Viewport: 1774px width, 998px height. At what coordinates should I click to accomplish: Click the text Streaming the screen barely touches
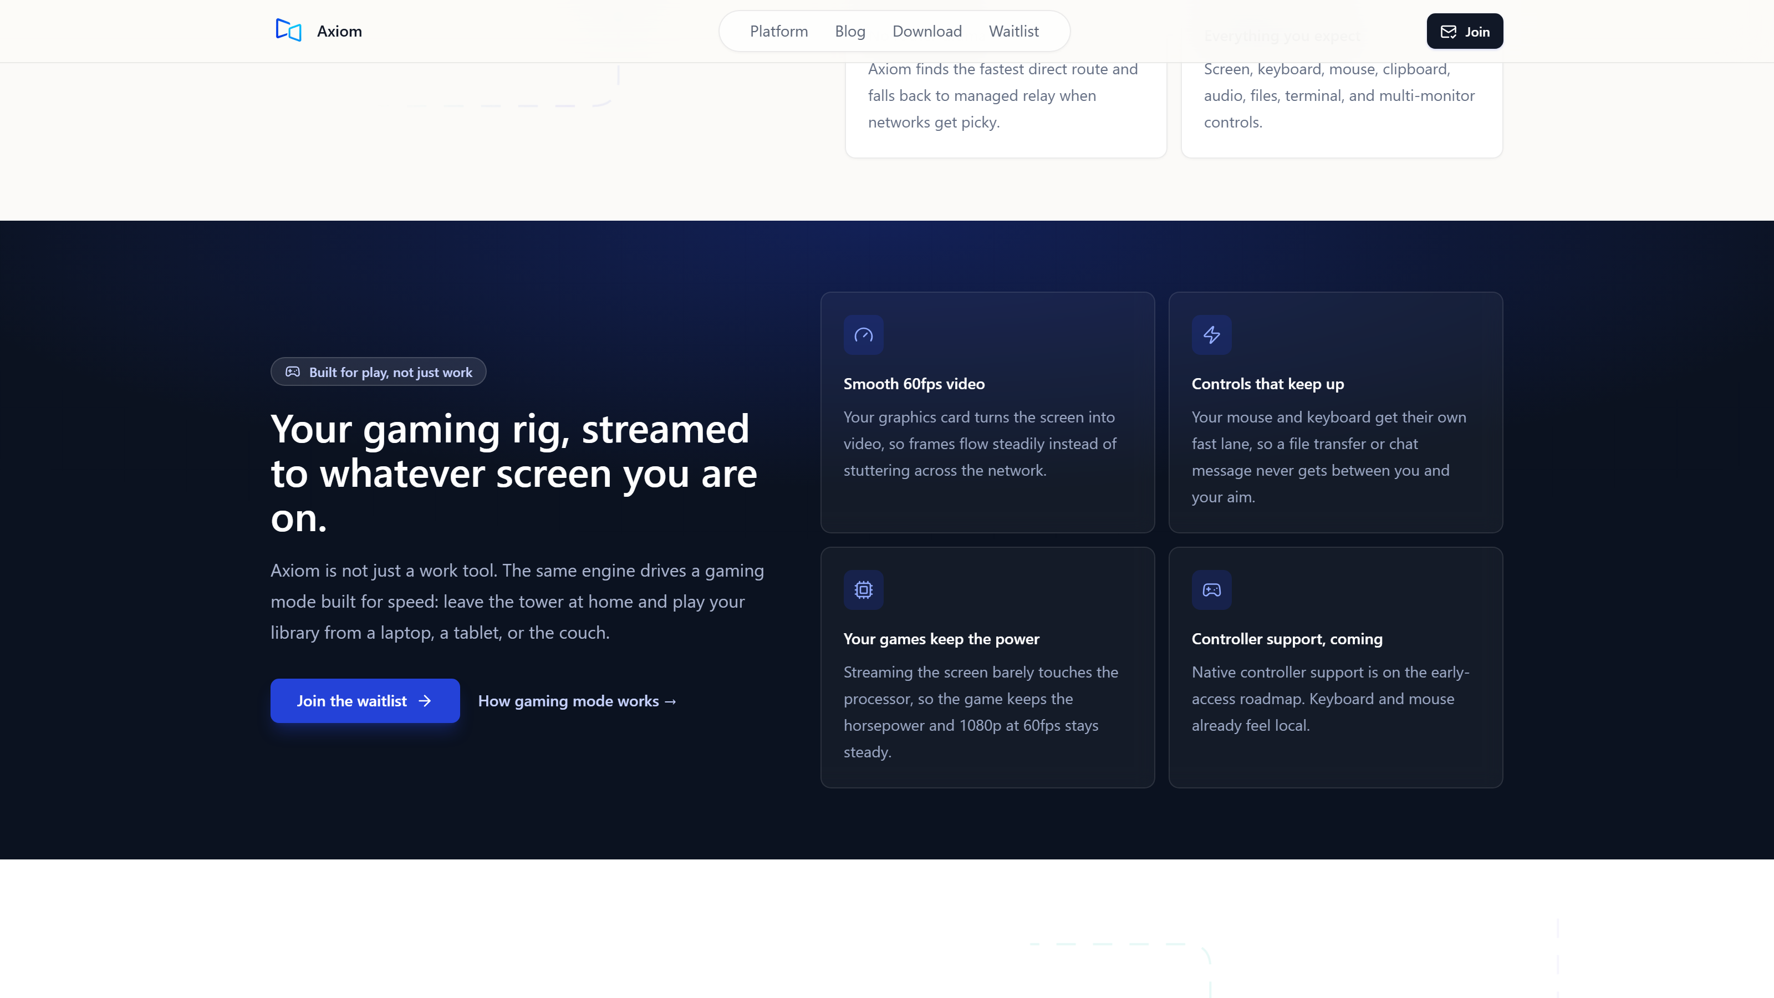coord(981,712)
